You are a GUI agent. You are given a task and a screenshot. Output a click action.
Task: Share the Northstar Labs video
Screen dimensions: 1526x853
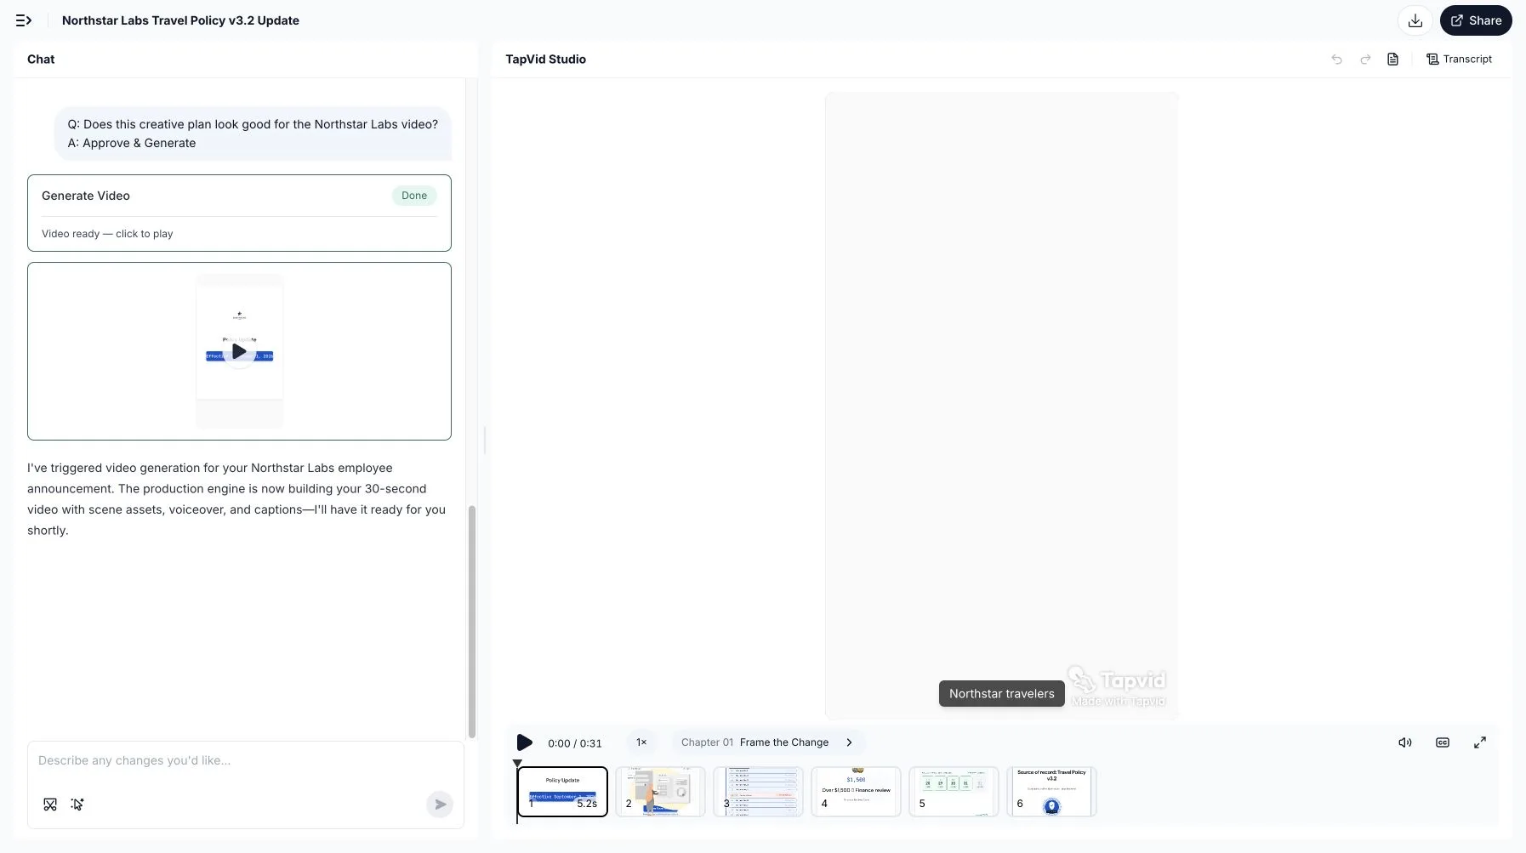coord(1476,20)
